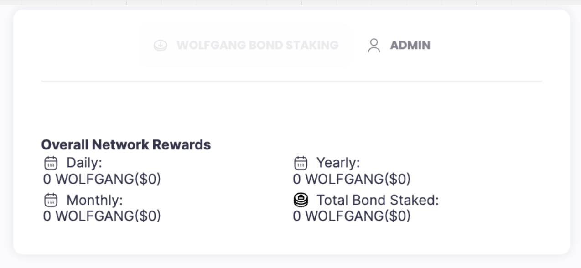Click the ADMIN text label
The height and width of the screenshot is (268, 581).
pos(410,45)
